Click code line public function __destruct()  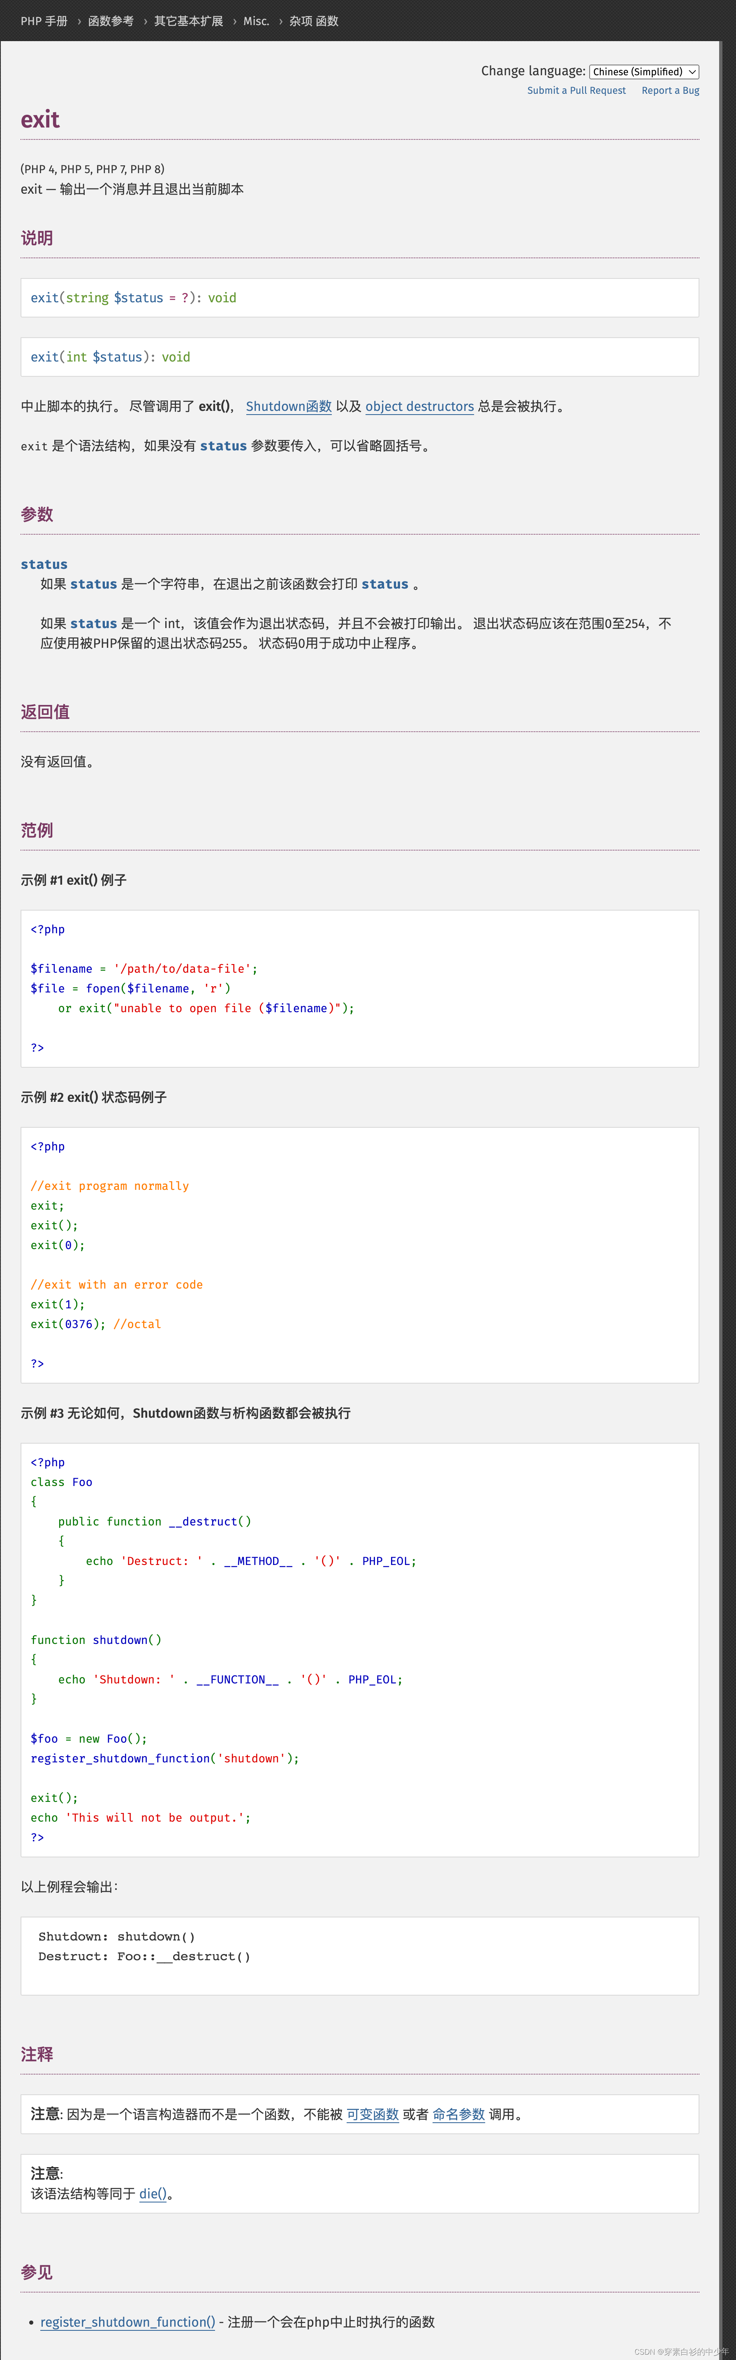(155, 1522)
